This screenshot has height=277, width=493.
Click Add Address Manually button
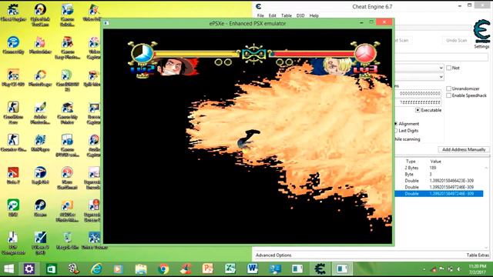(x=464, y=149)
